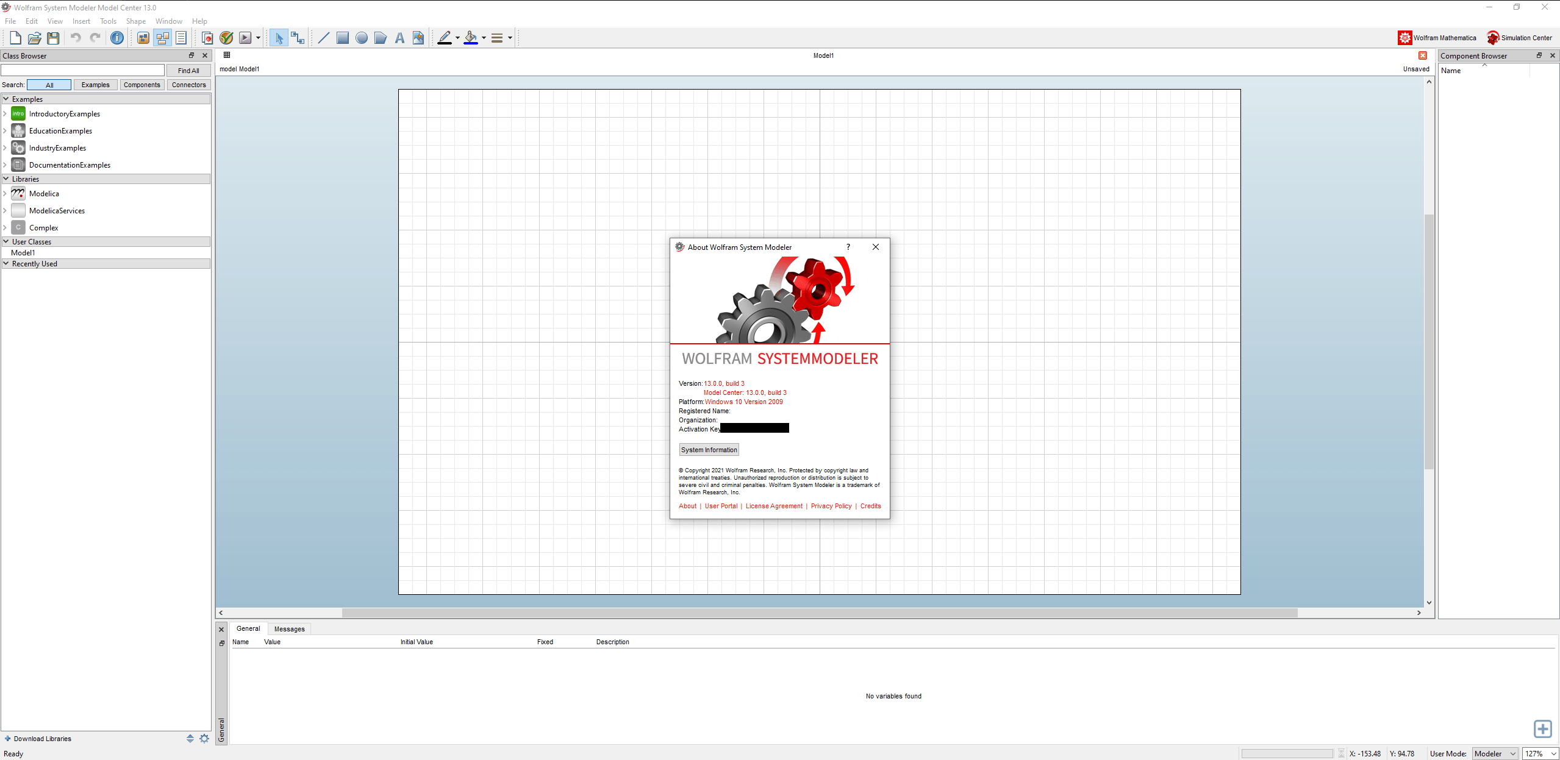Open the blue info icon in toolbar
The height and width of the screenshot is (760, 1560).
pos(117,38)
